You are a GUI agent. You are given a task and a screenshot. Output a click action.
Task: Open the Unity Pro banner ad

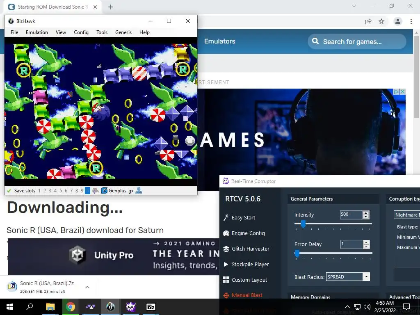coord(114,257)
